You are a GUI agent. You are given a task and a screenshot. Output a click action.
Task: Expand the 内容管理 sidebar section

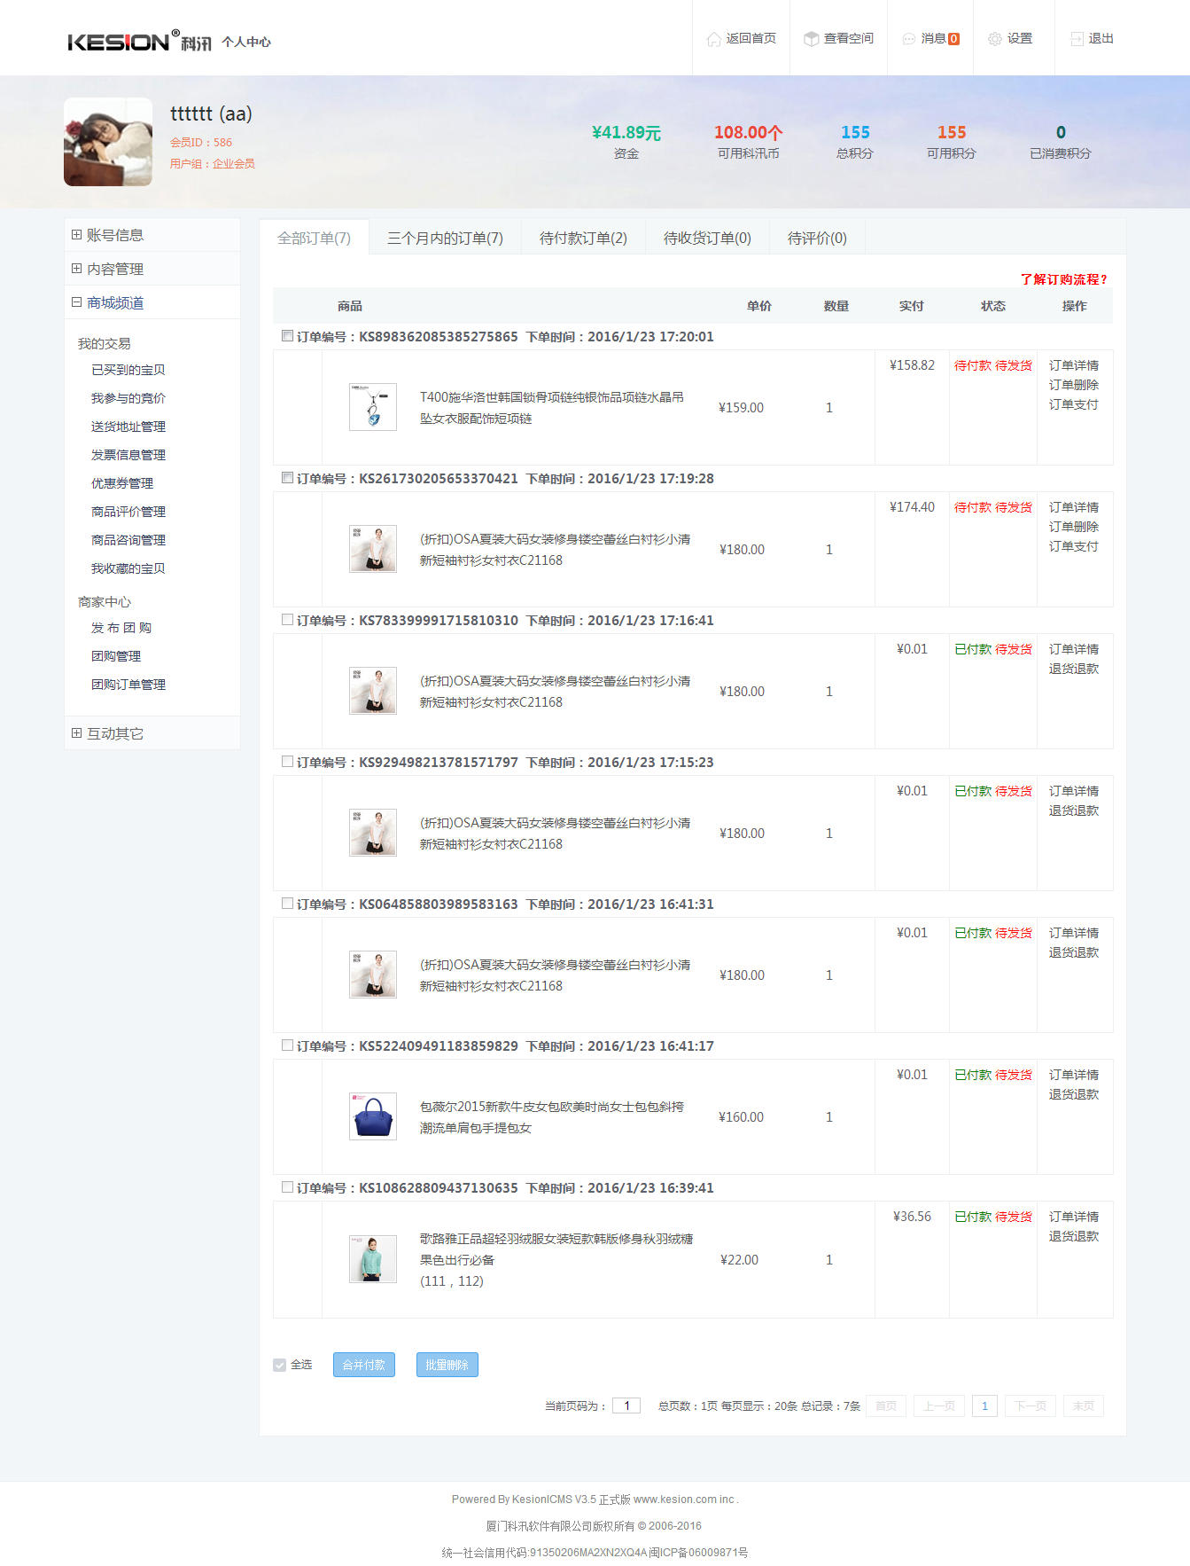point(77,269)
